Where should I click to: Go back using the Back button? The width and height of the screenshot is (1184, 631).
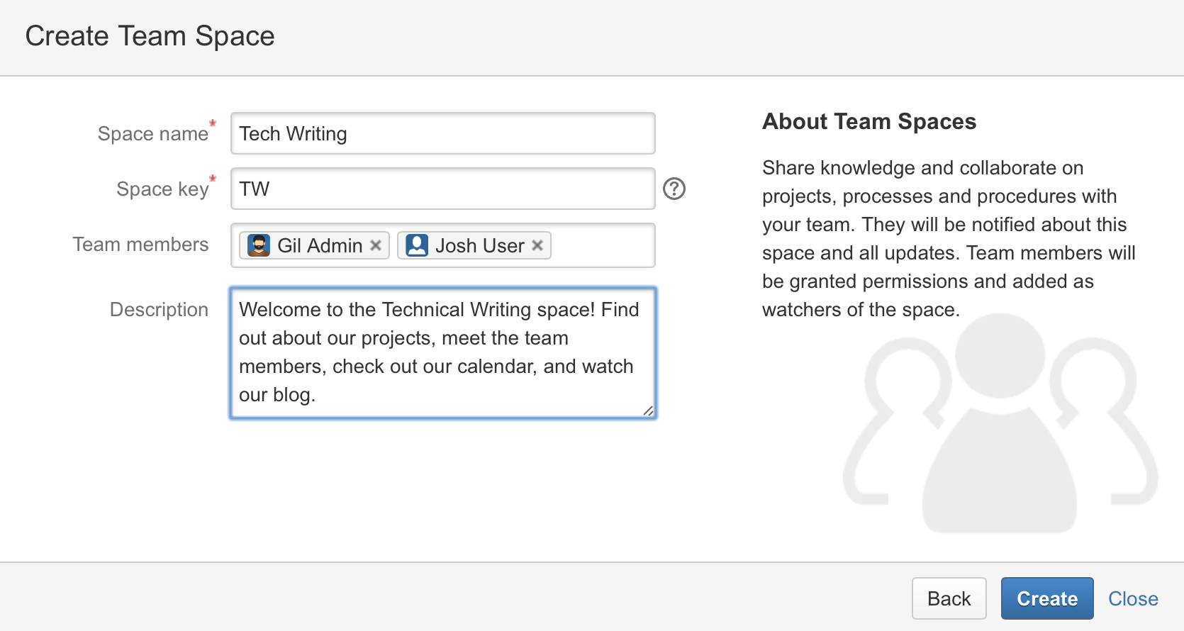(949, 598)
